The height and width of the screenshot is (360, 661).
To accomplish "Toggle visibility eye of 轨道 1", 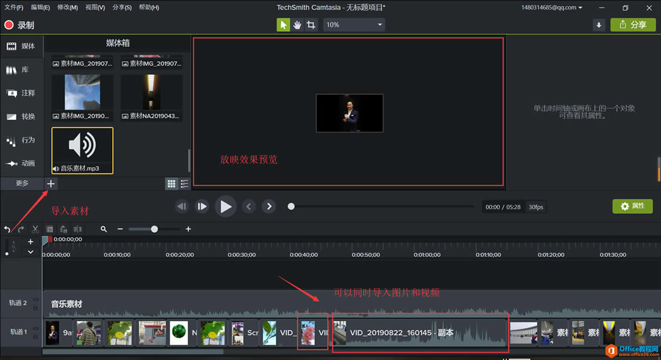I will [x=35, y=328].
